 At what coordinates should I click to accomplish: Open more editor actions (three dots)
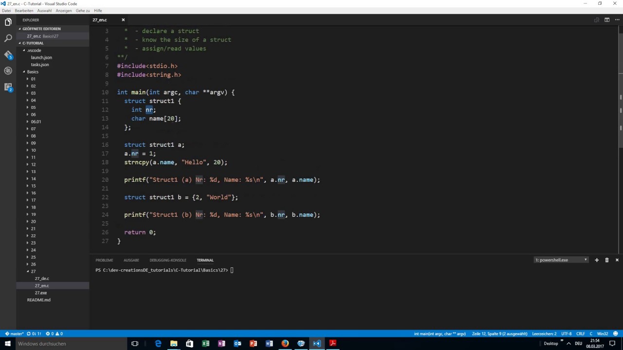(x=617, y=20)
